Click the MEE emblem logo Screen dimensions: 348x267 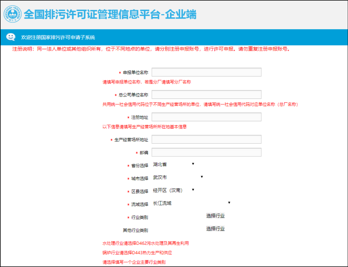pos(13,14)
